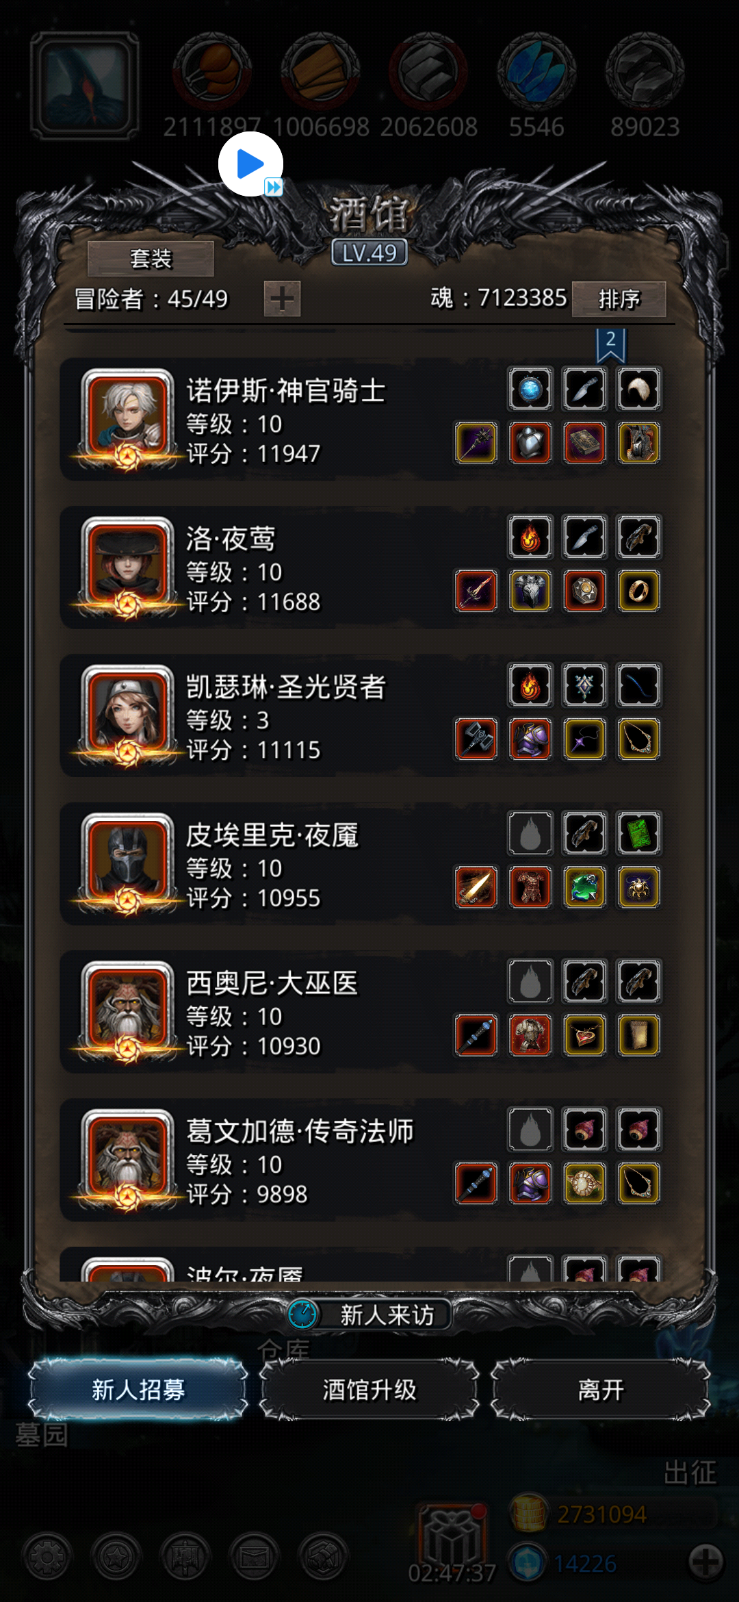The height and width of the screenshot is (1602, 739).
Task: Select 洛·夜莺's golden ring equipment slot
Action: pos(638,591)
